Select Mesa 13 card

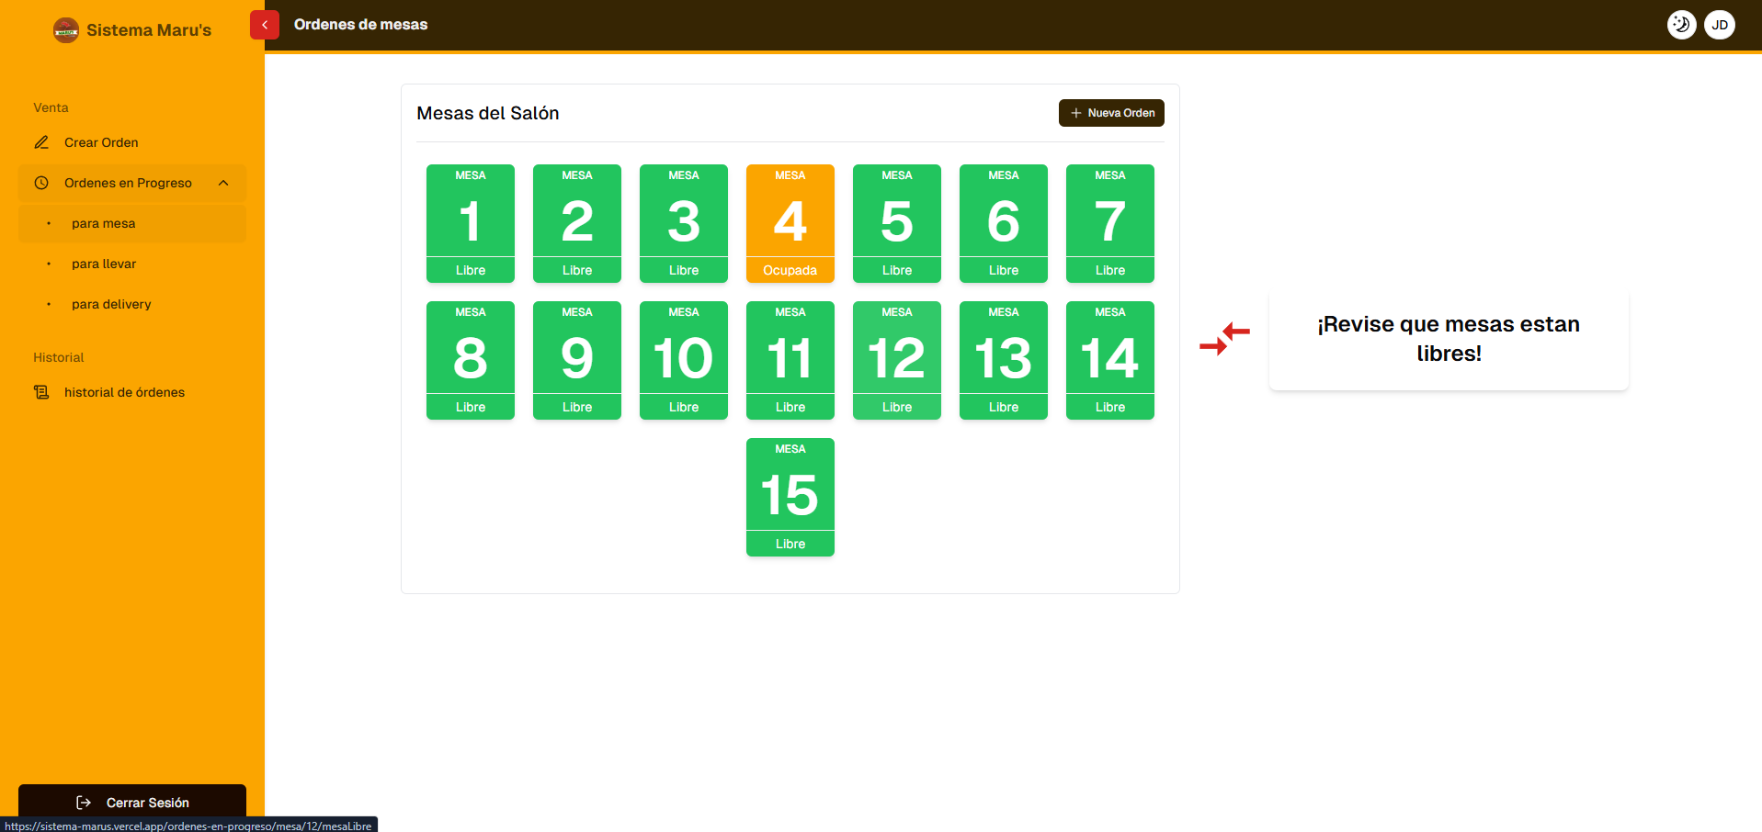1004,360
